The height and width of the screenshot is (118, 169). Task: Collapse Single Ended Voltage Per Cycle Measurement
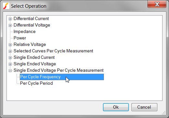coord(10,70)
